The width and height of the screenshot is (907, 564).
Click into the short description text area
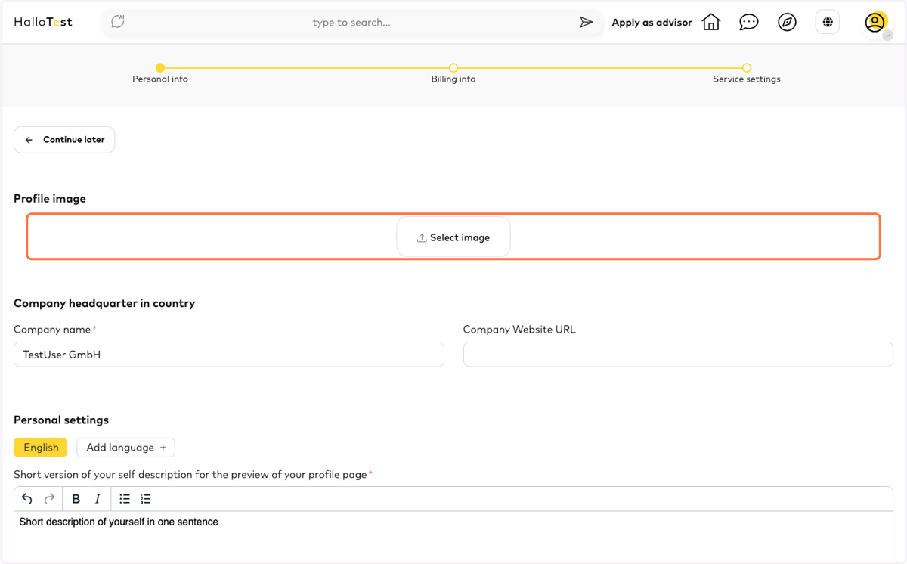coord(453,537)
